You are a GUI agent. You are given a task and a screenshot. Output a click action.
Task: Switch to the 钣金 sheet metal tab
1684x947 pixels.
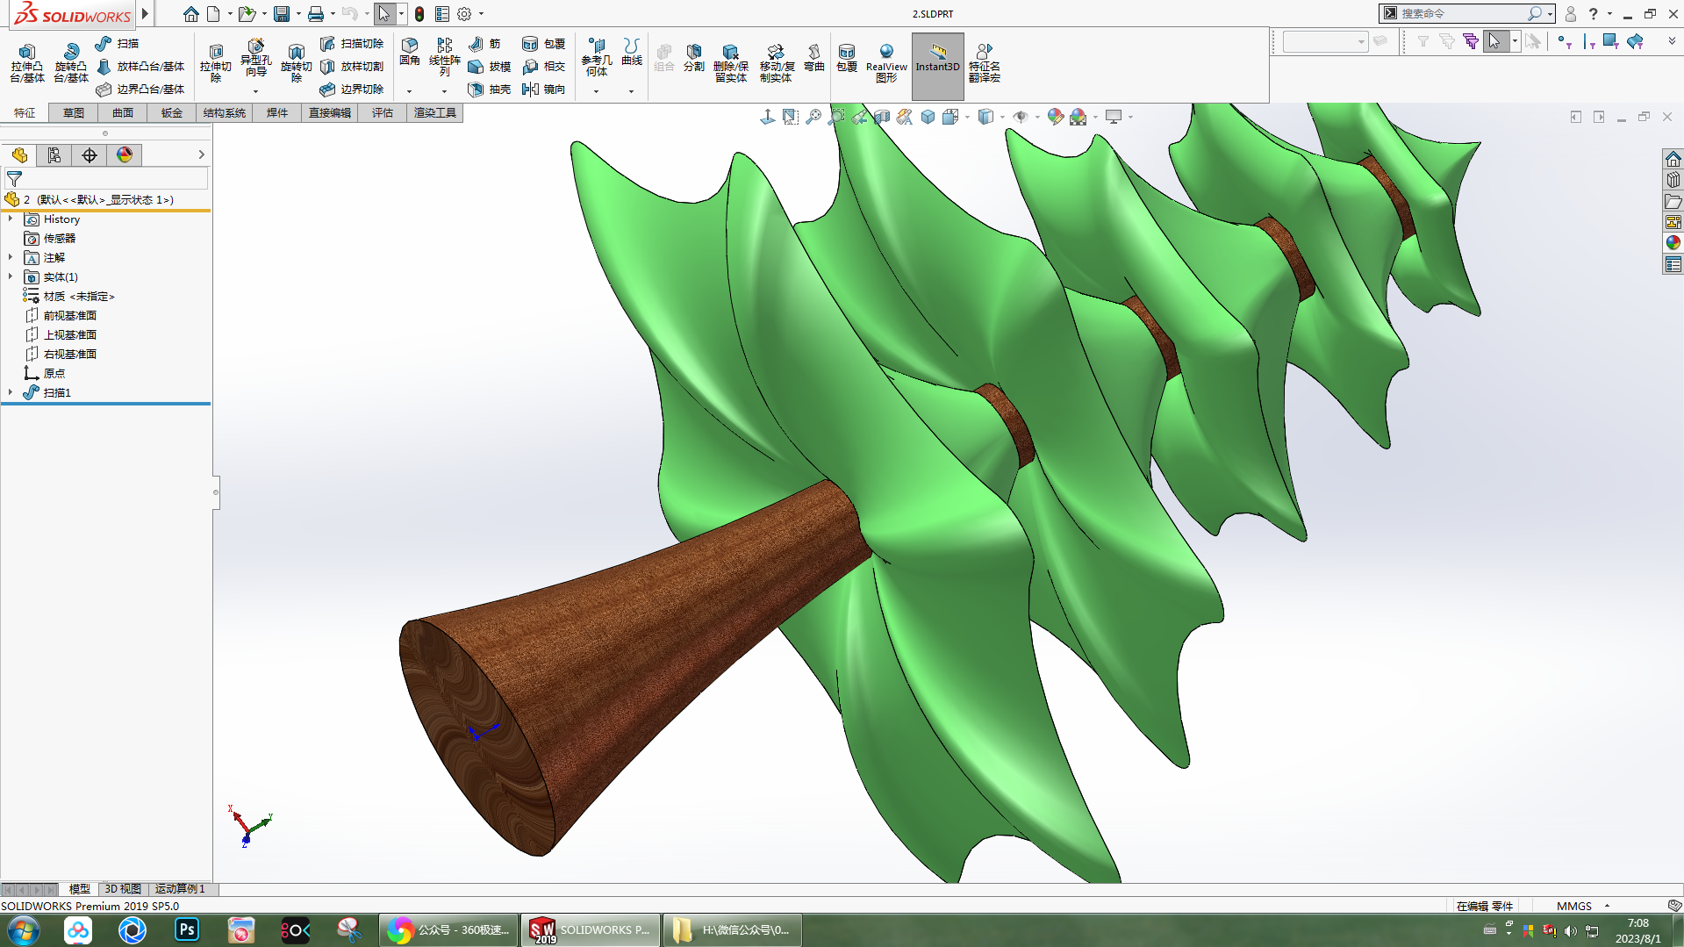pos(172,112)
